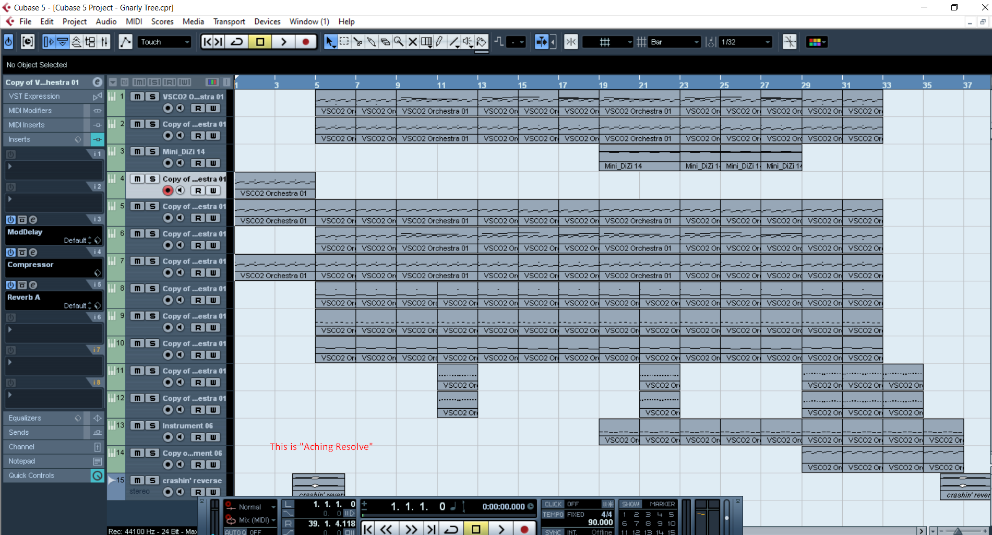Open the Normal record mode dropdown

click(257, 507)
